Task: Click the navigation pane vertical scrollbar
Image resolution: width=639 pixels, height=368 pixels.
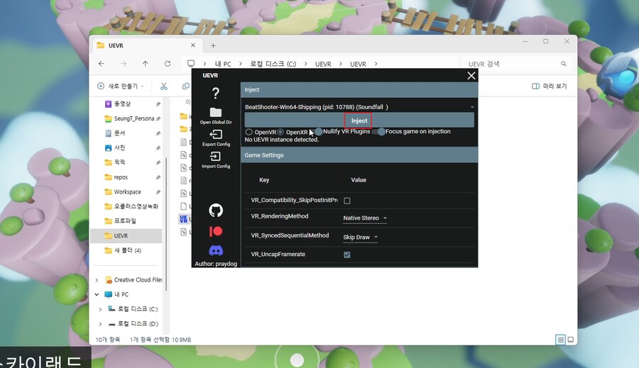Action: click(x=166, y=224)
